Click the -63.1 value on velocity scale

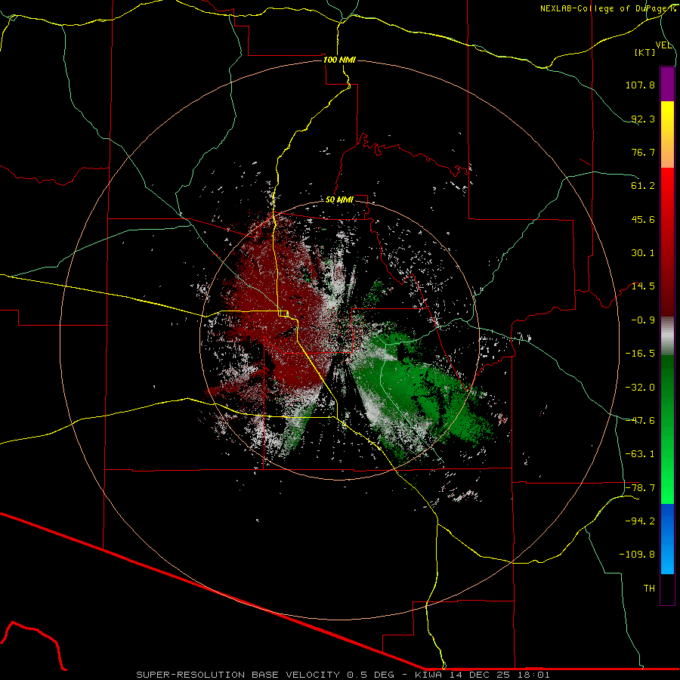(640, 454)
